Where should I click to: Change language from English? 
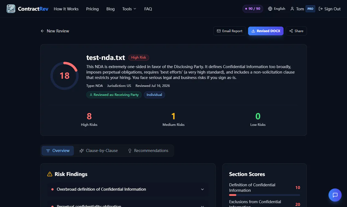tap(277, 9)
